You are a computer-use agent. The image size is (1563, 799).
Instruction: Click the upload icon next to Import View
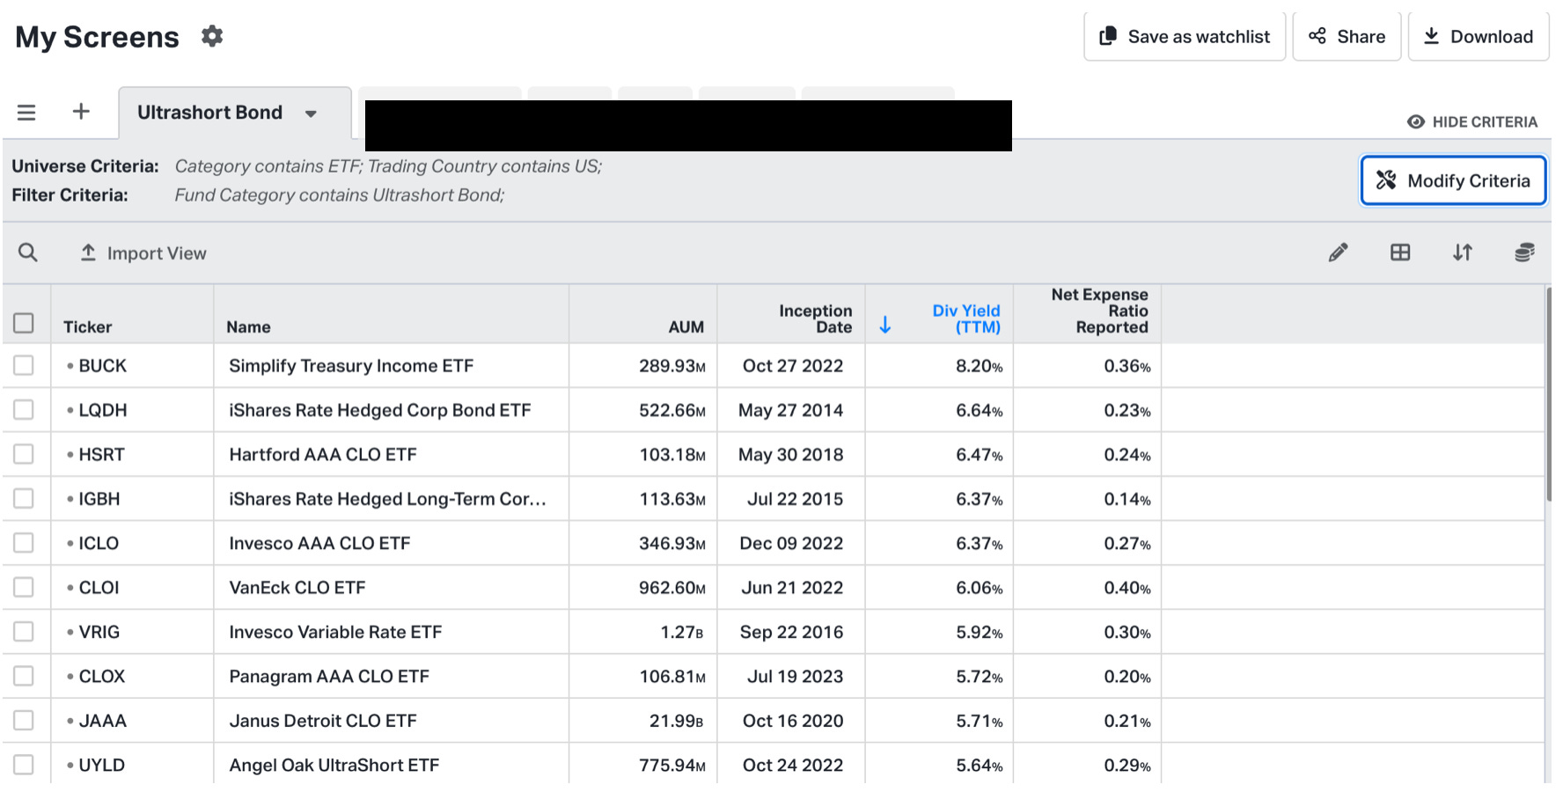click(88, 253)
